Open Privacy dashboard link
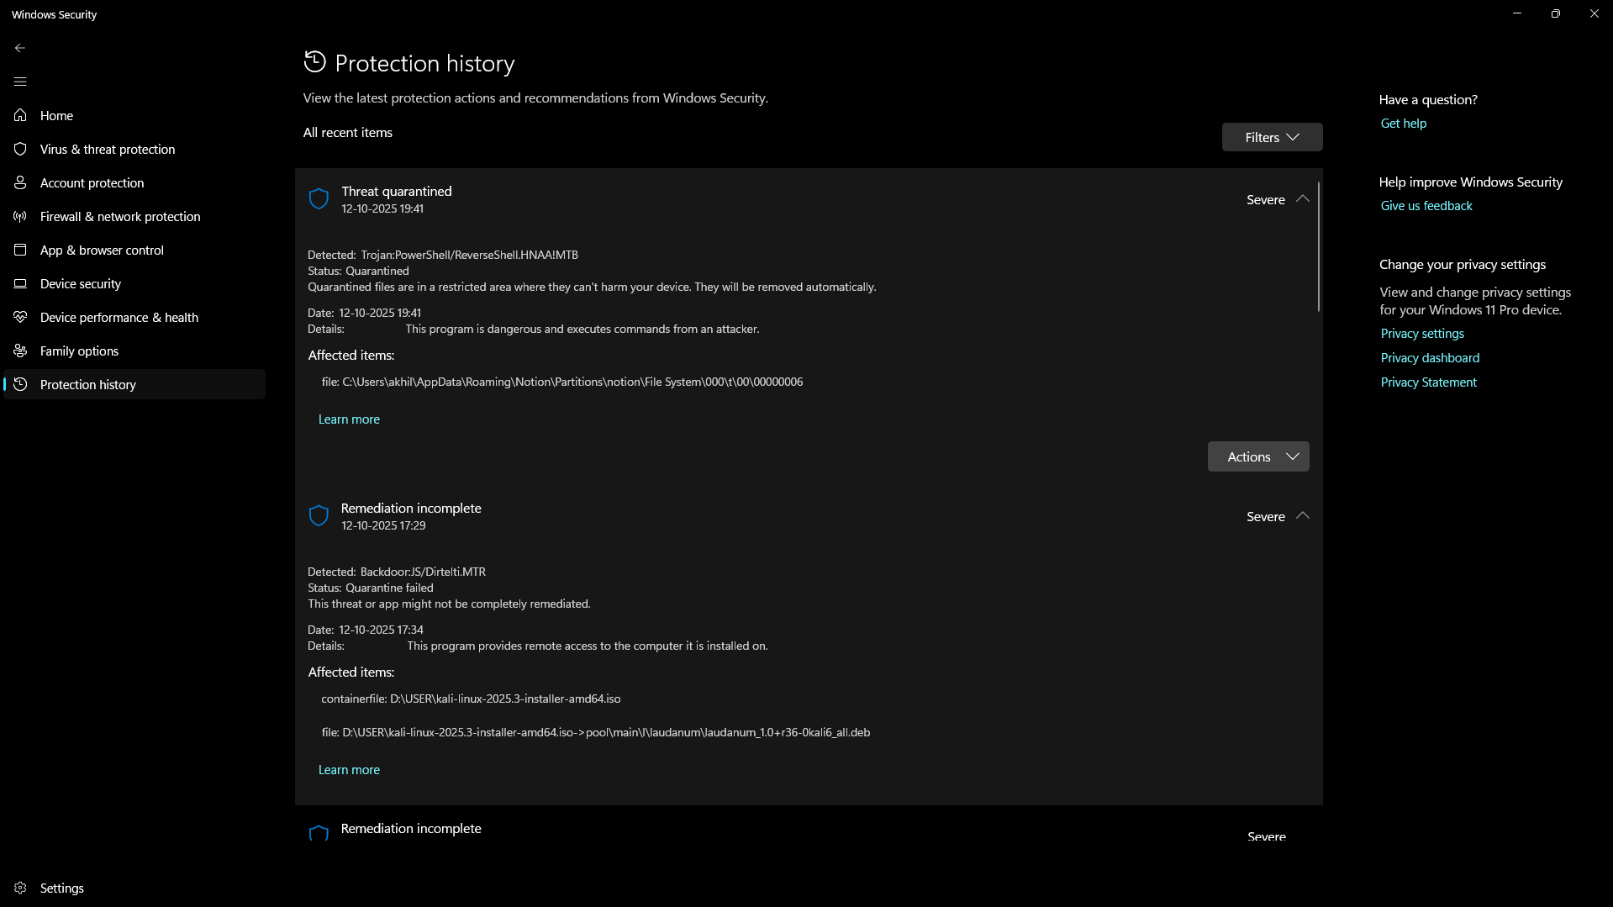 [x=1429, y=357]
